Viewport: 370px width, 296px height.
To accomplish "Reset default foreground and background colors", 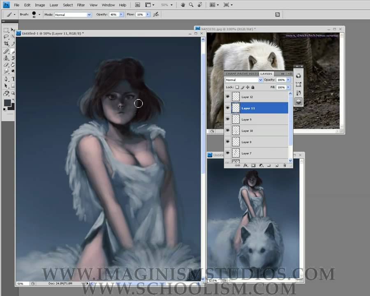I will (x=5, y=109).
